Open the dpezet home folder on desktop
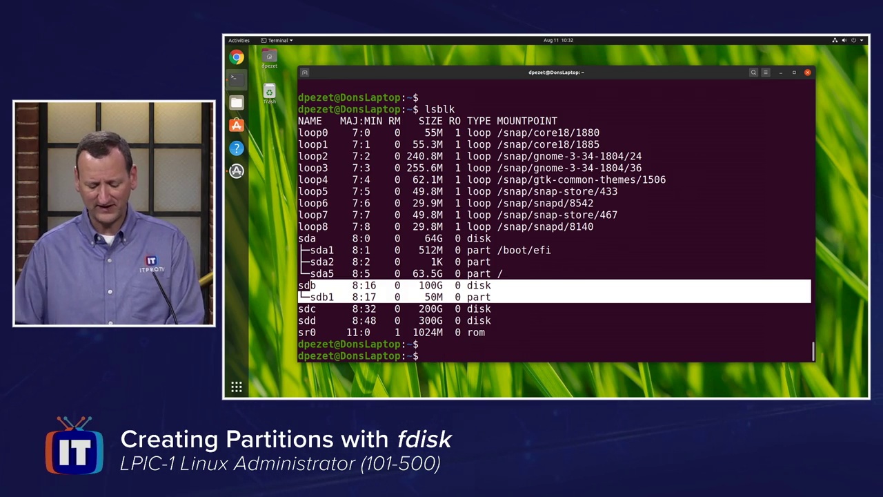Screen dimensions: 883x497 pos(269,59)
